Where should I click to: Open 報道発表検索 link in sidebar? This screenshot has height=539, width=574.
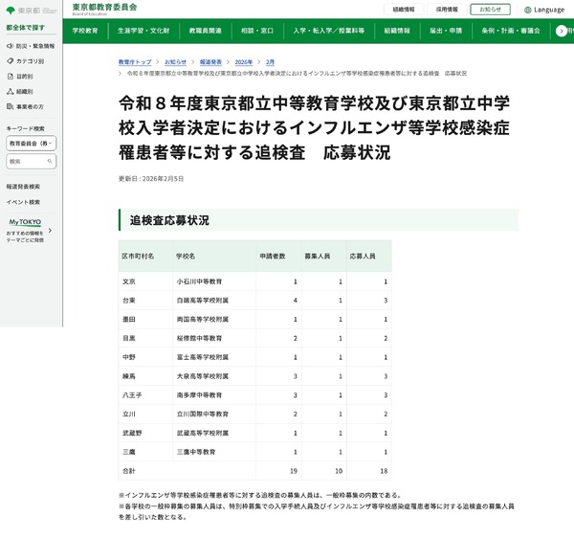click(x=23, y=187)
